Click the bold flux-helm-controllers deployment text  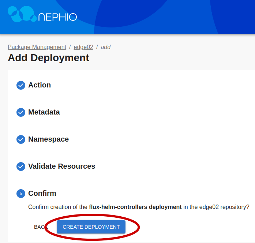(x=135, y=207)
